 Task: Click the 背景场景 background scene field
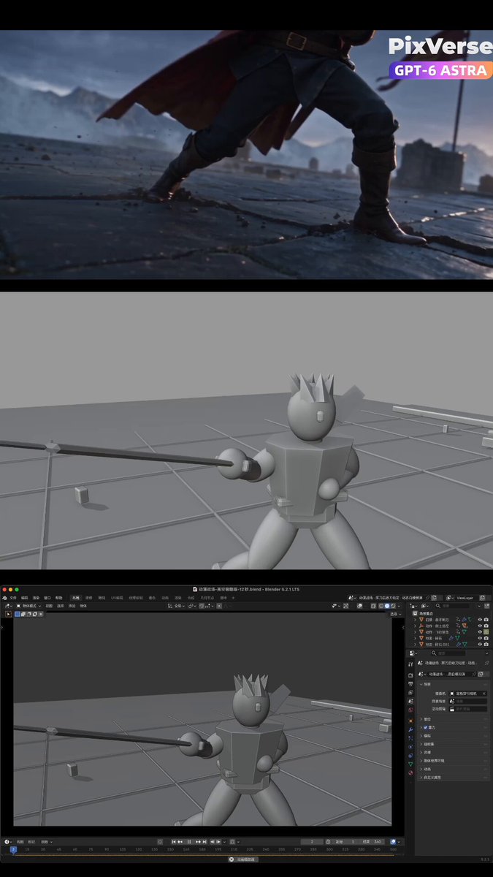click(x=468, y=701)
